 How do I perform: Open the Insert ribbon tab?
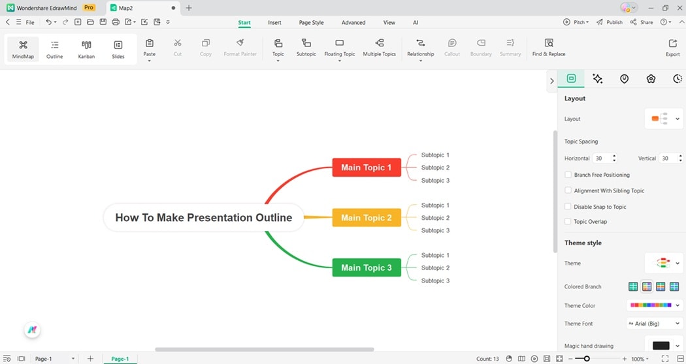pyautogui.click(x=275, y=23)
